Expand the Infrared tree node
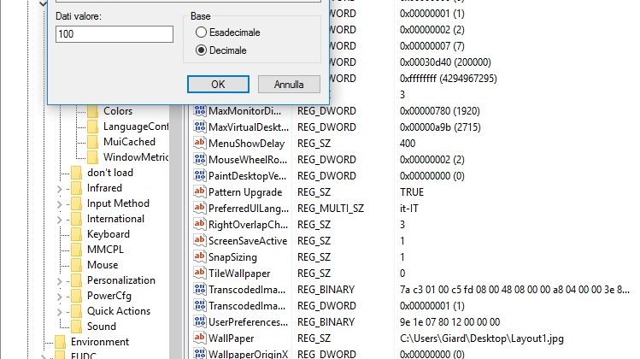Screen dimensions: 640x359 [60, 189]
